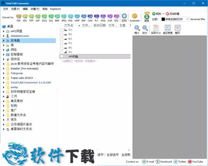Convert to PDF format icon

tap(19, 18)
